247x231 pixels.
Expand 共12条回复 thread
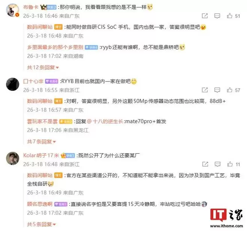(43, 68)
